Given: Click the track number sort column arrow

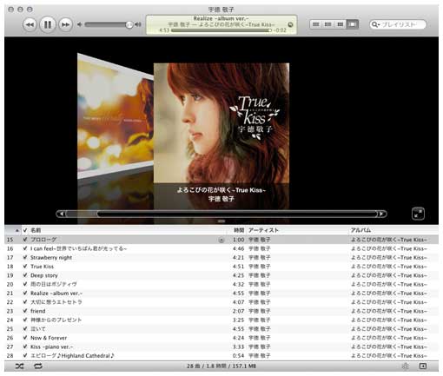Looking at the screenshot, I should pos(17,231).
